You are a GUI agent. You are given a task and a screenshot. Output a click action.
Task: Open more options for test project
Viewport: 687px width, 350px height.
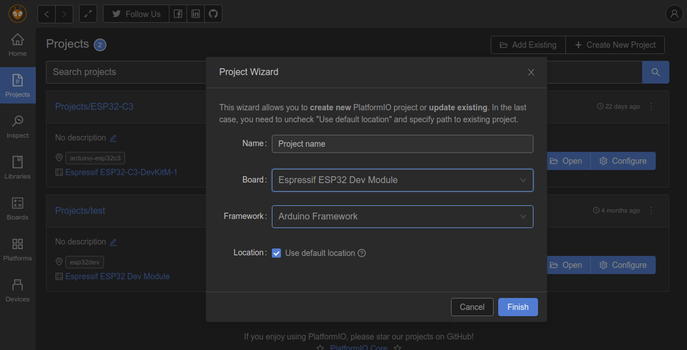[651, 211]
